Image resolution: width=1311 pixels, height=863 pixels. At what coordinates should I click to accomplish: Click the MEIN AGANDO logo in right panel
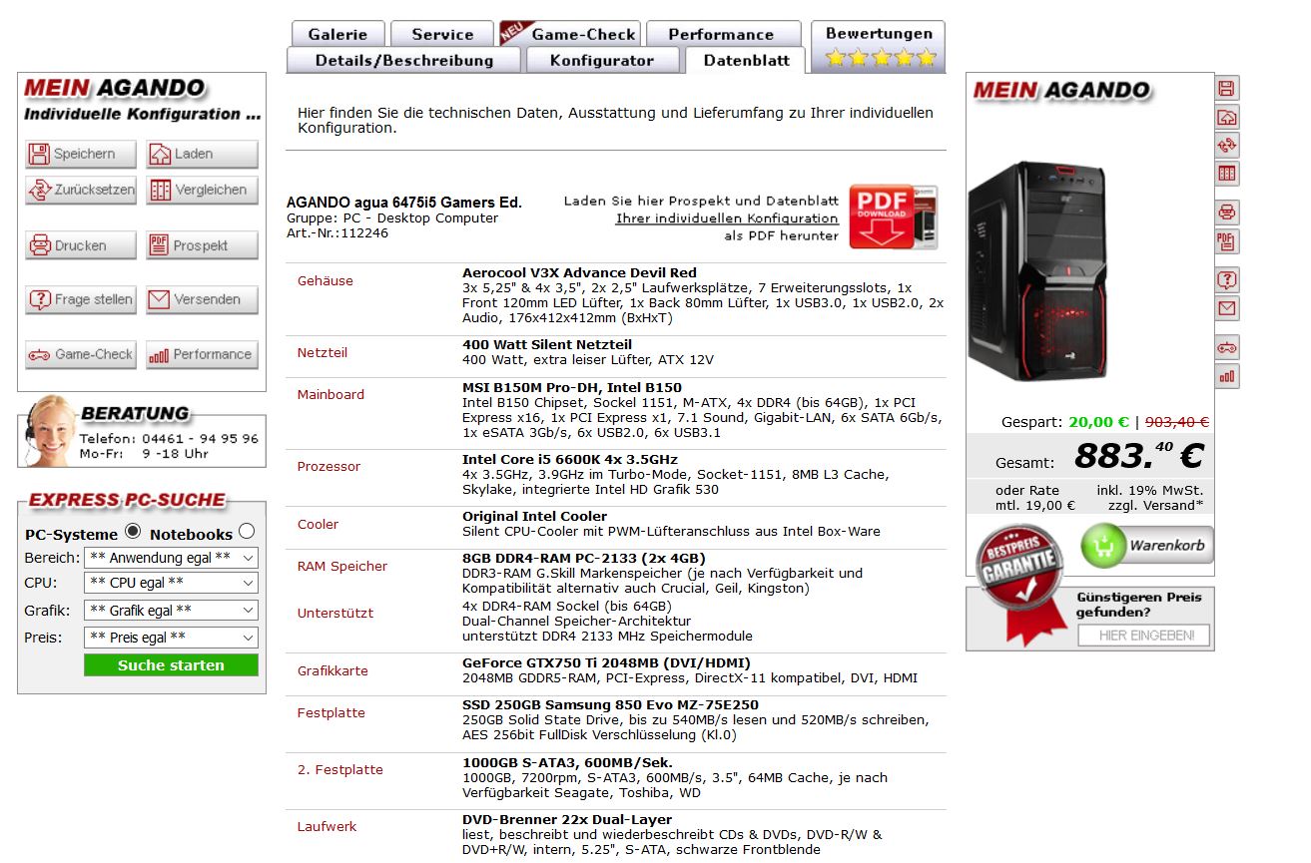1061,90
